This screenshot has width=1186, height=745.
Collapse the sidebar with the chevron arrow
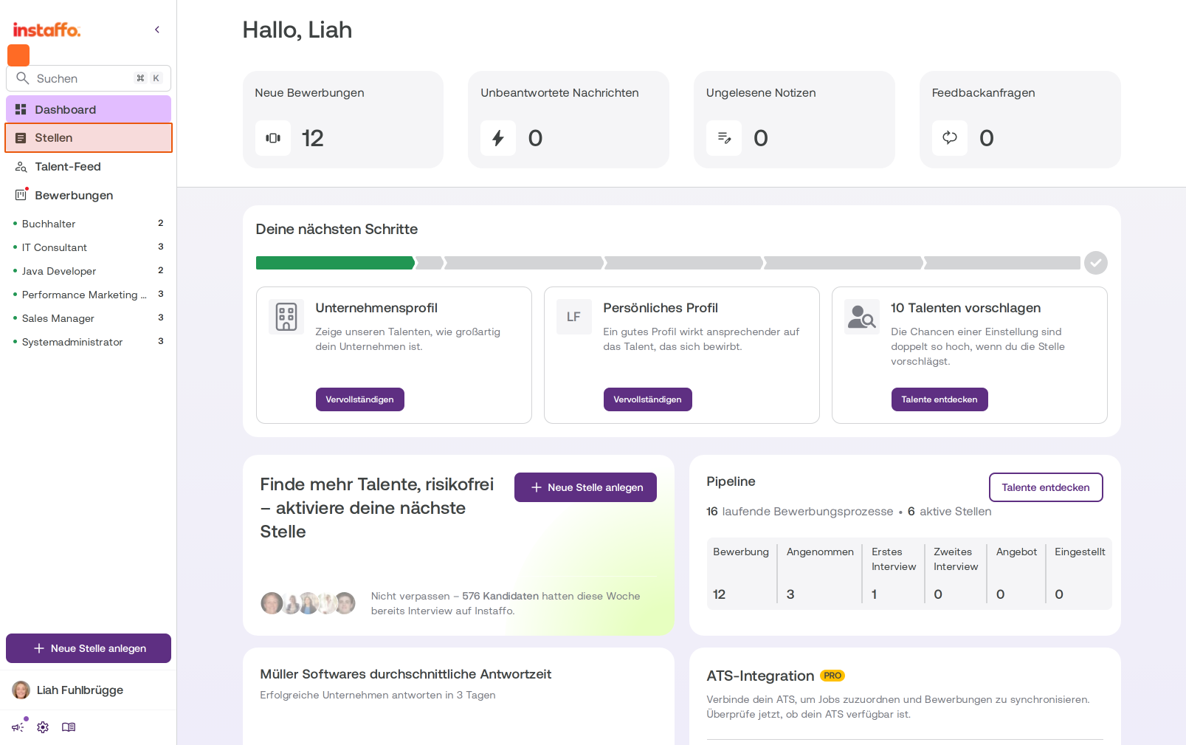click(157, 30)
